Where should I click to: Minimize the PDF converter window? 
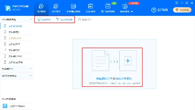click(182, 3)
